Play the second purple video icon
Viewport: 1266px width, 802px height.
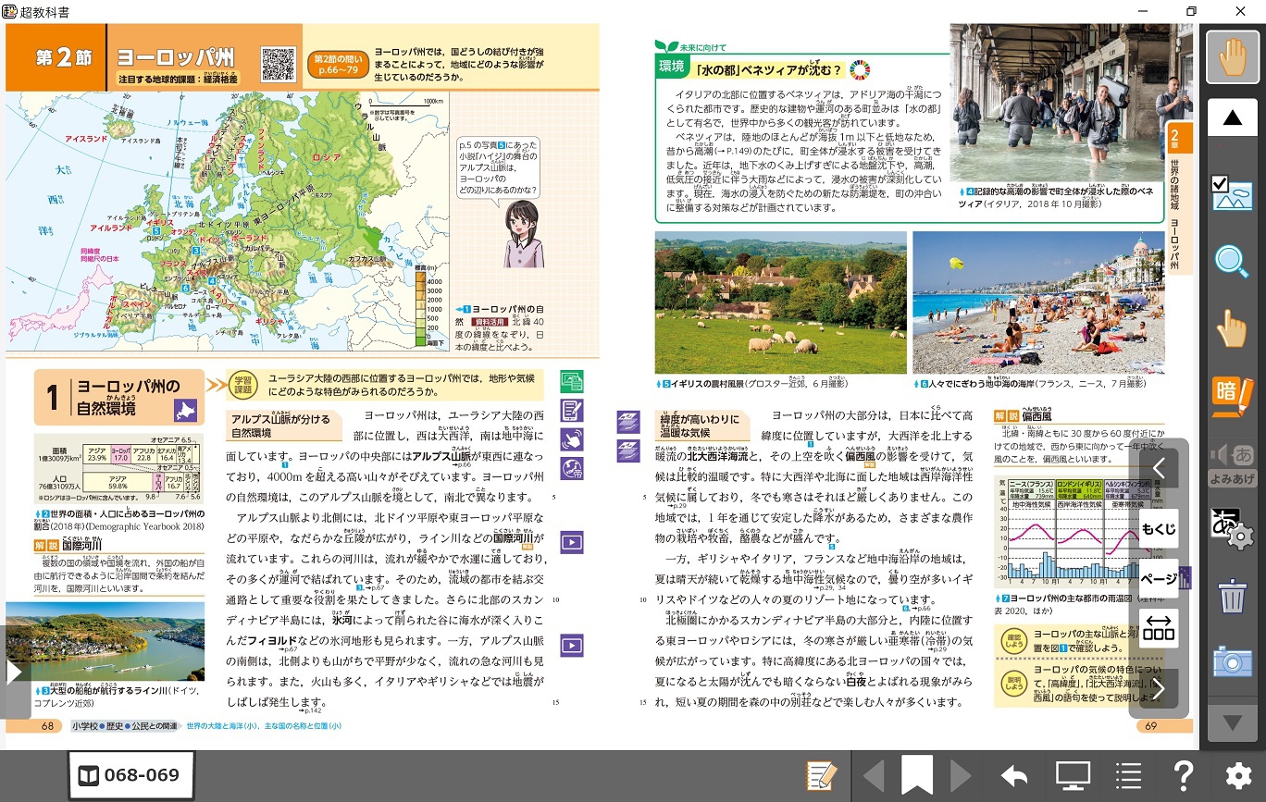572,645
